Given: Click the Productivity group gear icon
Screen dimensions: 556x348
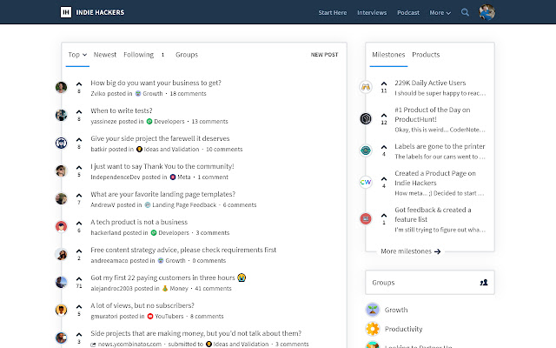Looking at the screenshot, I should pyautogui.click(x=373, y=329).
